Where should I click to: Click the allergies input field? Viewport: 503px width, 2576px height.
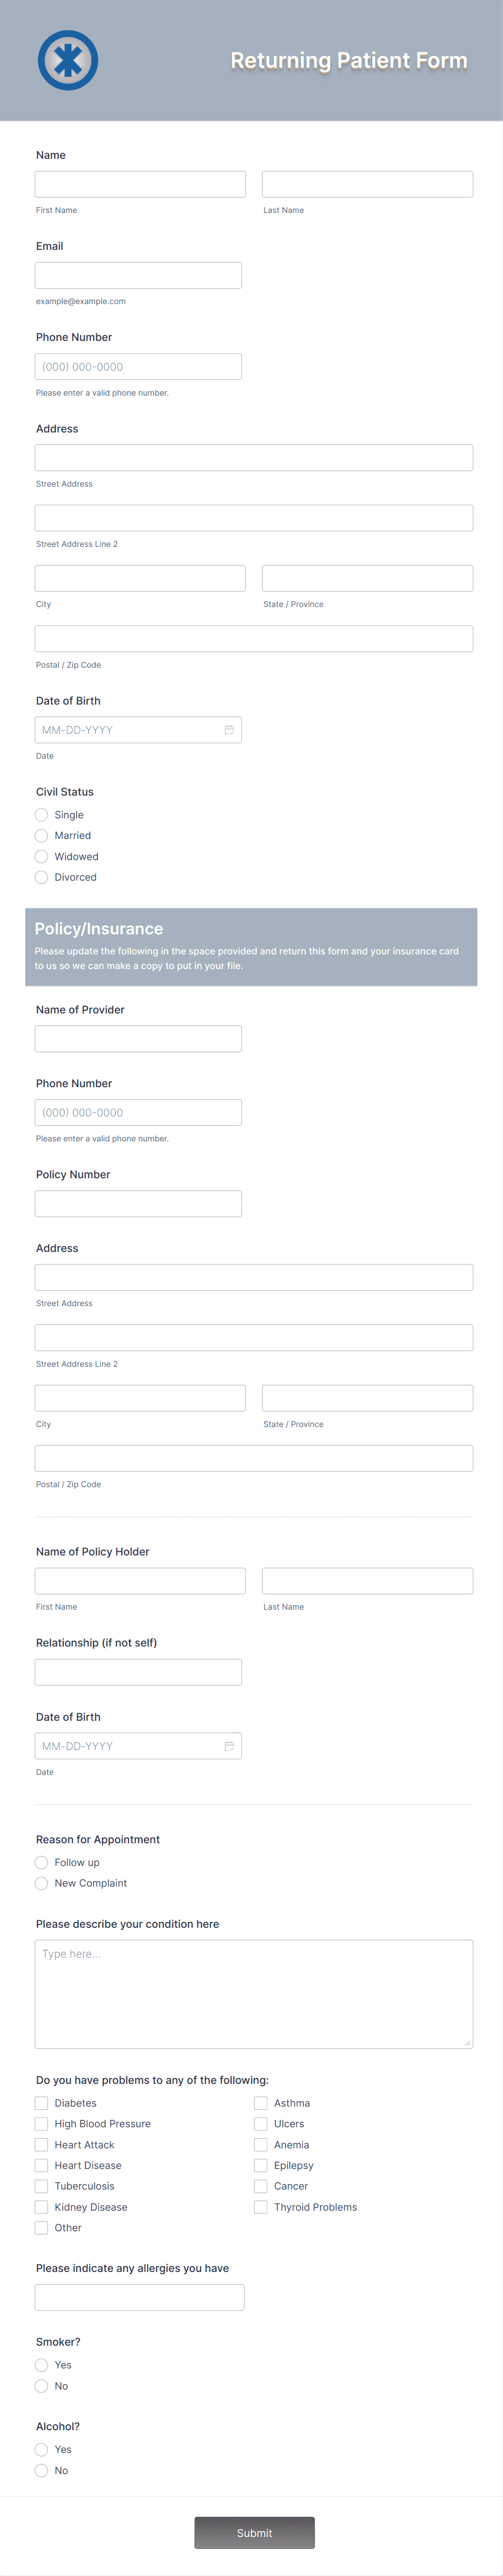[x=140, y=2297]
